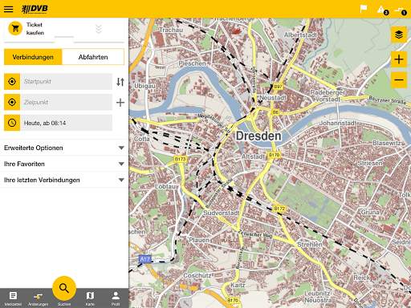This screenshot has width=411, height=308.
Task: Open the Heute, ab 08:14 time field
Action: 66,123
